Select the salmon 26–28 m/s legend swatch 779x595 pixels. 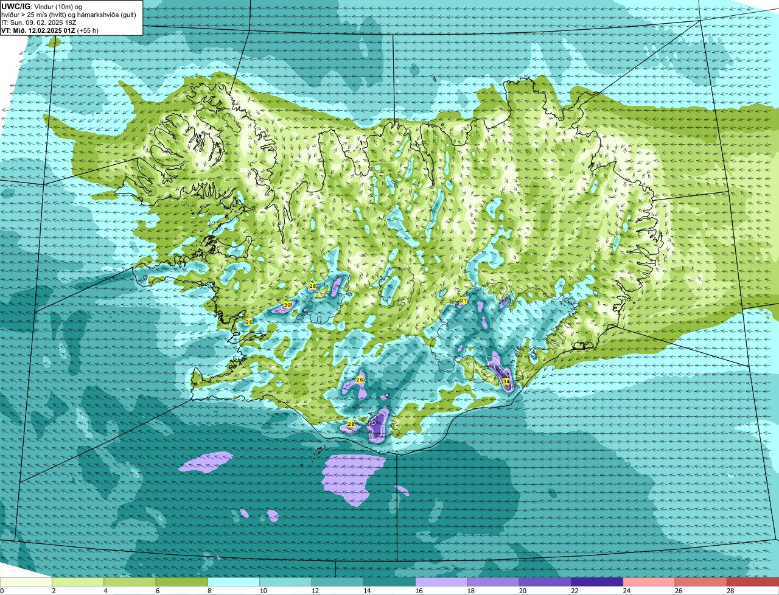point(701,582)
